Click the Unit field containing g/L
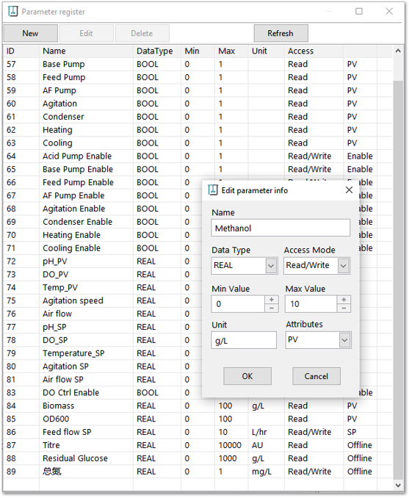 (244, 340)
